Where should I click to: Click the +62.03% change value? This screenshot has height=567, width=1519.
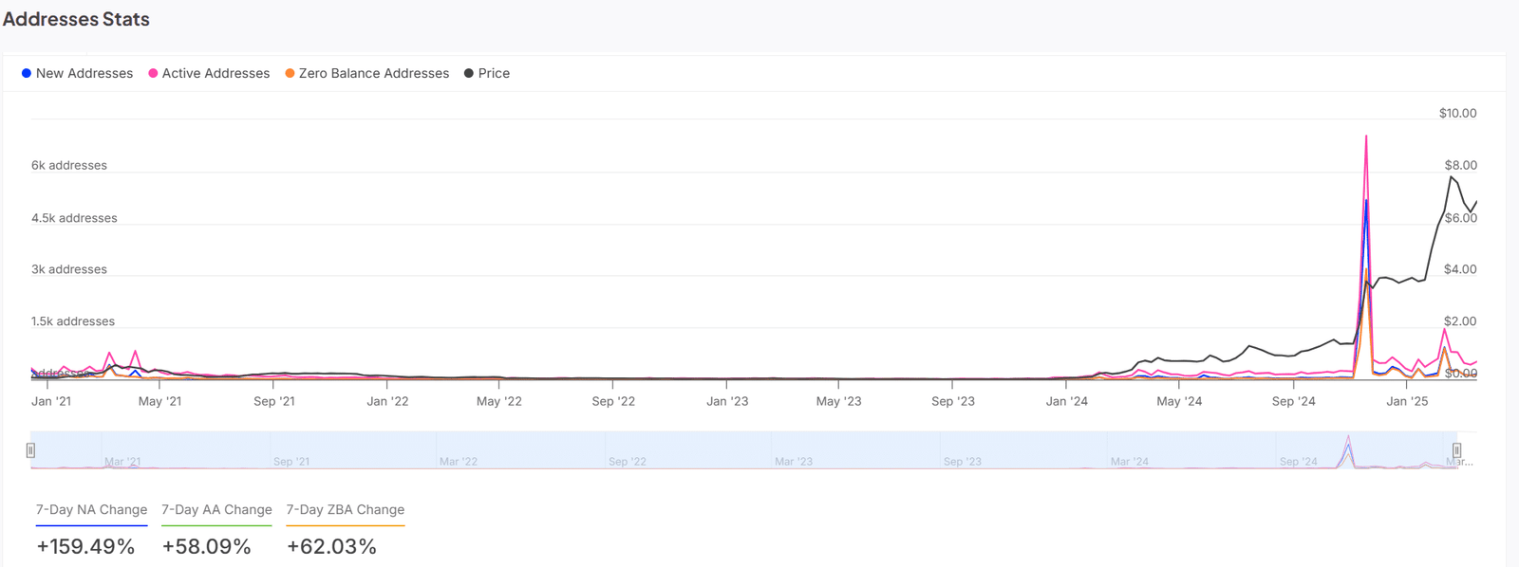332,547
